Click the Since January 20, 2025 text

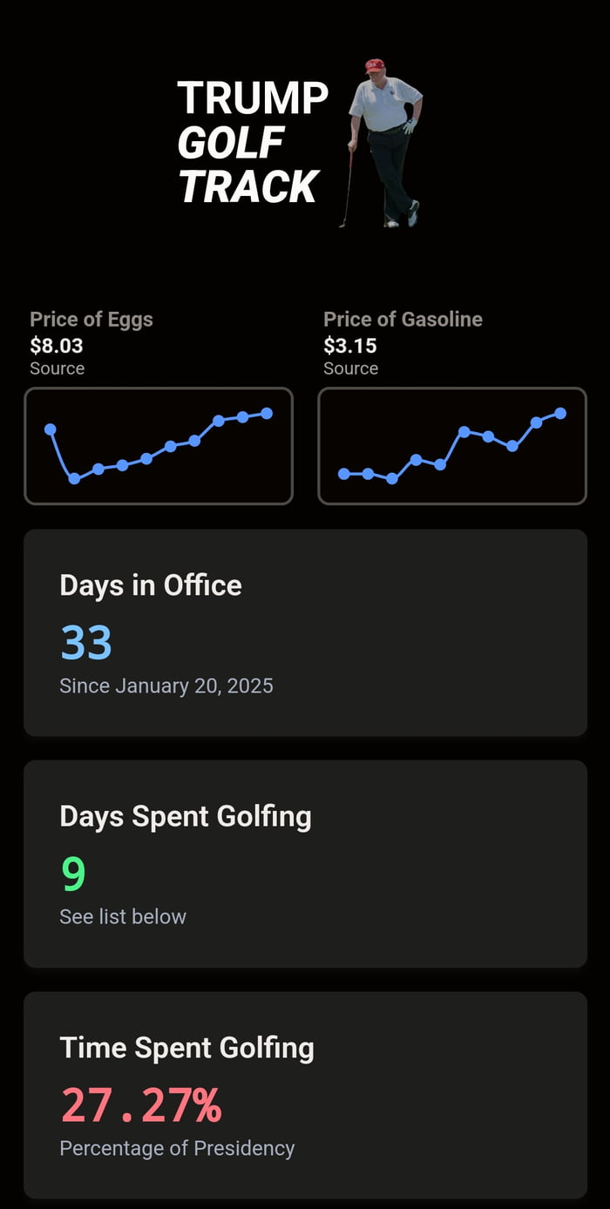[166, 686]
